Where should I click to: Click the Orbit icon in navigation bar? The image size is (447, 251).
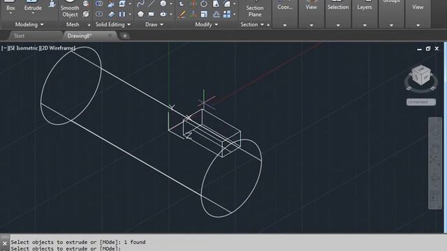[x=434, y=178]
